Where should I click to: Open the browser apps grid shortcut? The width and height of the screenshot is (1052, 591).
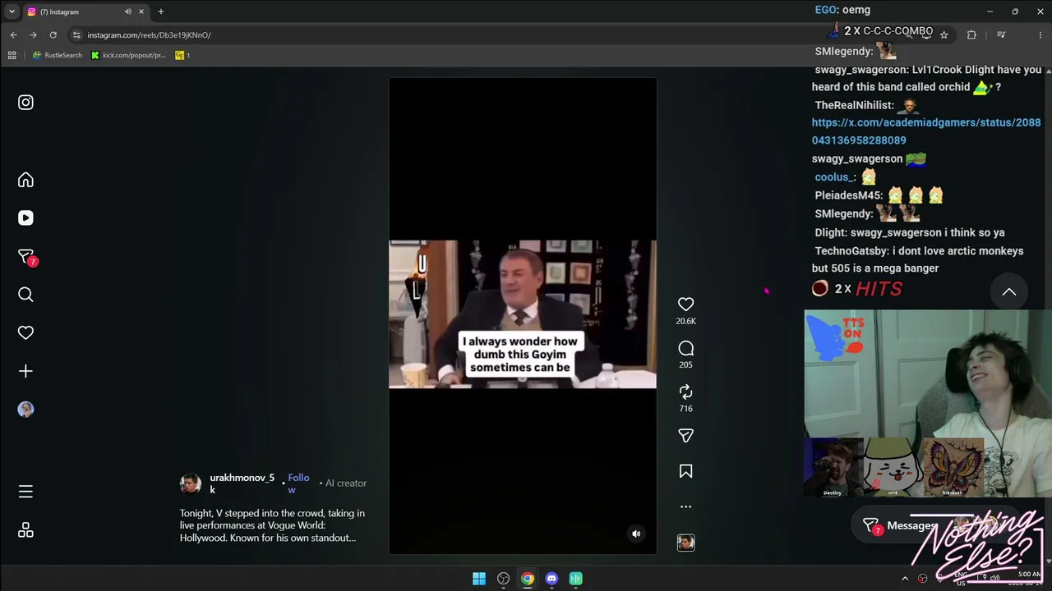[x=12, y=55]
